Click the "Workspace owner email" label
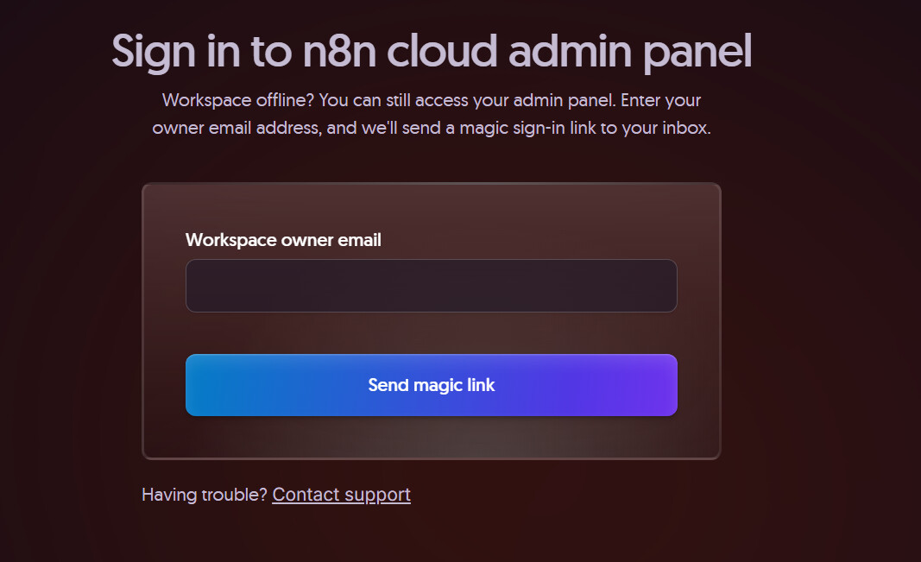This screenshot has height=562, width=921. [x=283, y=240]
